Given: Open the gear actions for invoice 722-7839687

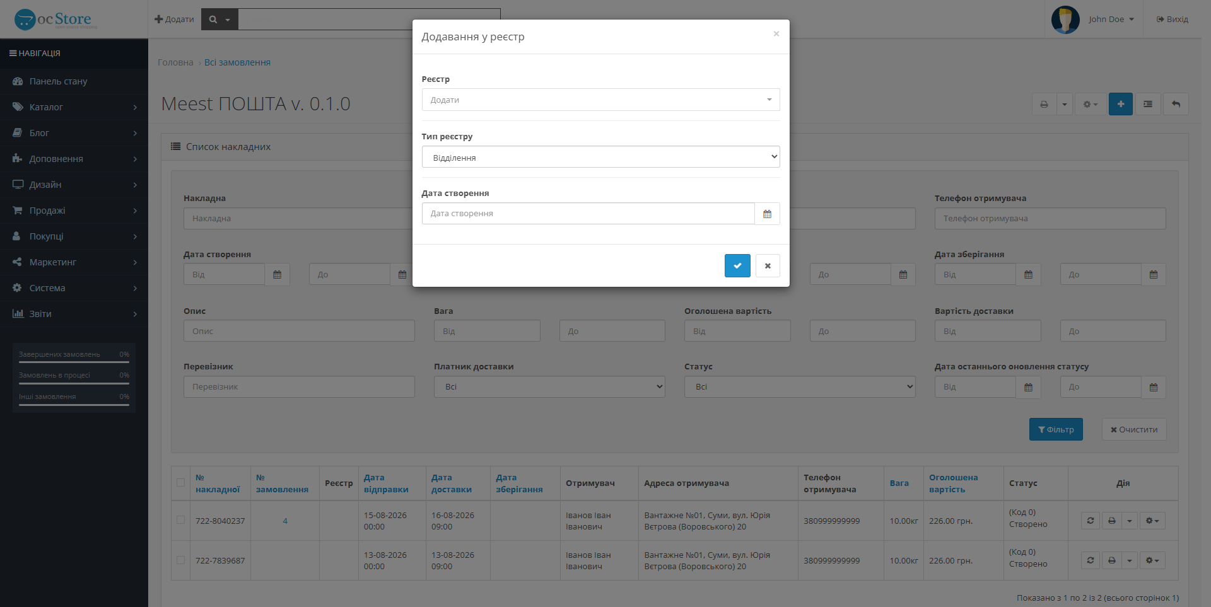Looking at the screenshot, I should click(x=1152, y=560).
